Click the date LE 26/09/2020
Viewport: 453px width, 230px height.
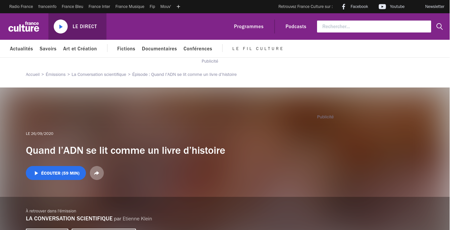(40, 134)
